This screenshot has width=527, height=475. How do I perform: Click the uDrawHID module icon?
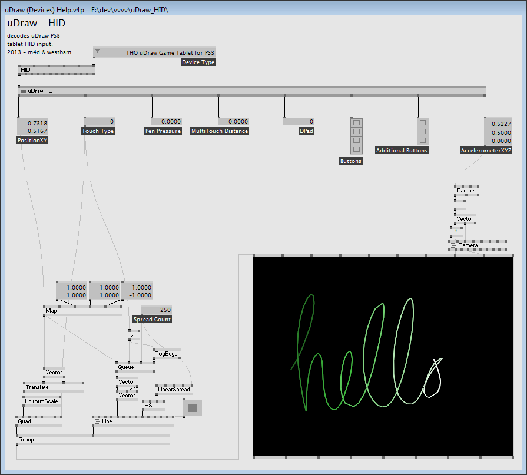[23, 91]
